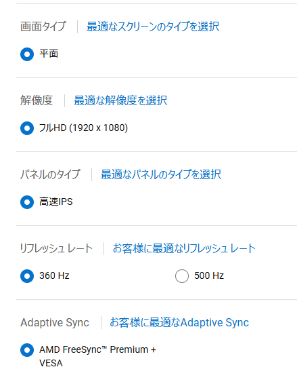Click the gray Adaptive Sync heading
Viewport: 297px width, 384px height.
point(55,322)
